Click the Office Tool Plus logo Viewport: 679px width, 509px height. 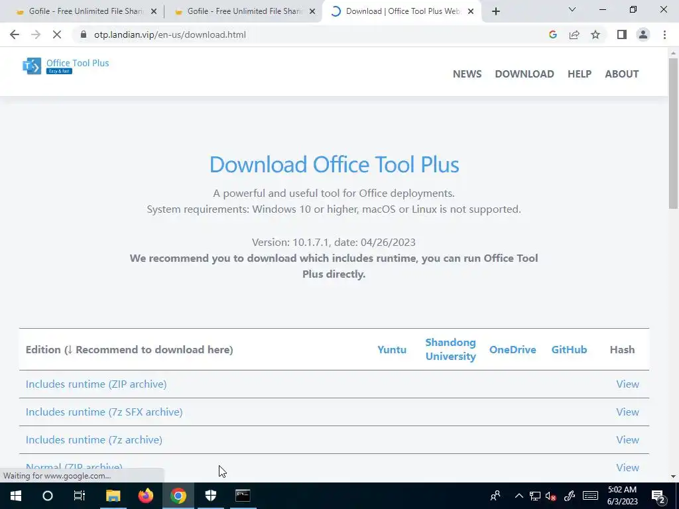(66, 66)
